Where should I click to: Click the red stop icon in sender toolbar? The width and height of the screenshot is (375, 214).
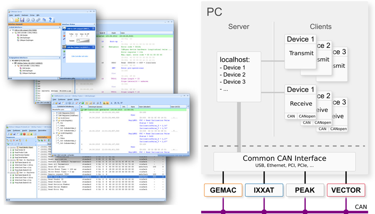24,134
